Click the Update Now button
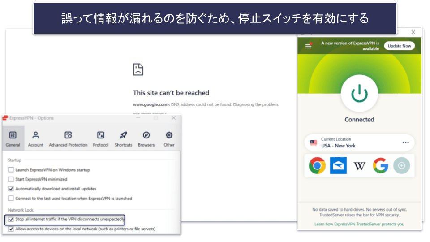This screenshot has width=430, height=242. [x=399, y=46]
